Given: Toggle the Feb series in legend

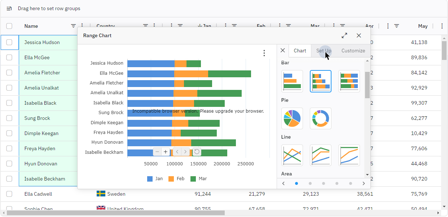Looking at the screenshot, I should (x=176, y=179).
